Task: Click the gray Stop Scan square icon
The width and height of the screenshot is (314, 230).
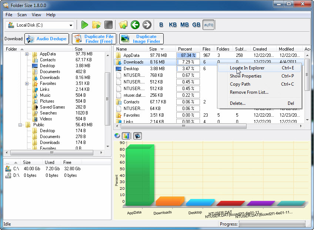Action: coord(108,25)
